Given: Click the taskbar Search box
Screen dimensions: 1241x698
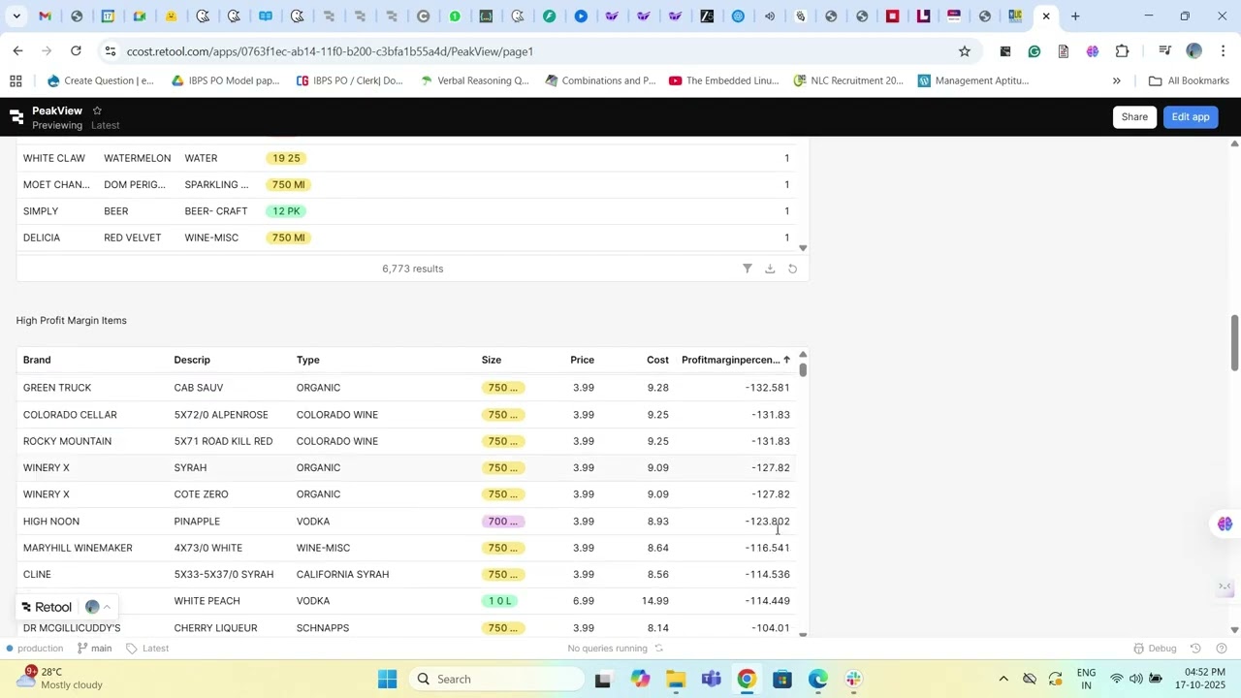Looking at the screenshot, I should (x=494, y=679).
